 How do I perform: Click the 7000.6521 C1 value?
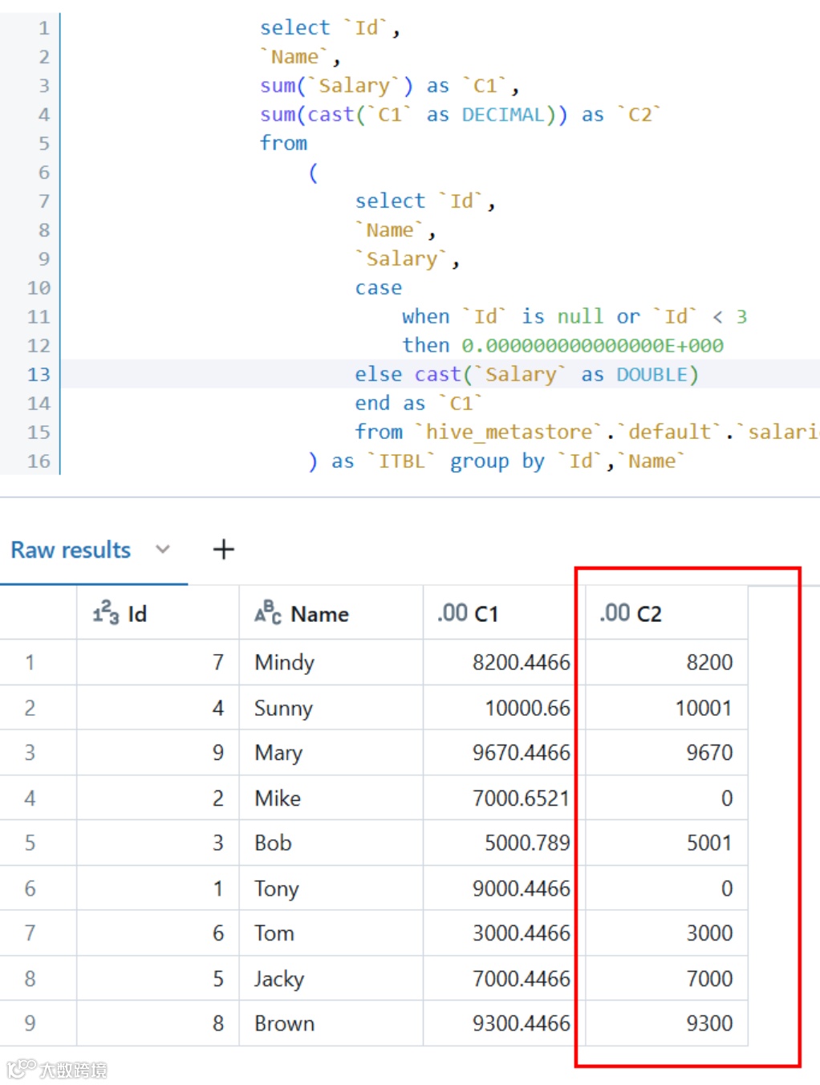pyautogui.click(x=521, y=798)
